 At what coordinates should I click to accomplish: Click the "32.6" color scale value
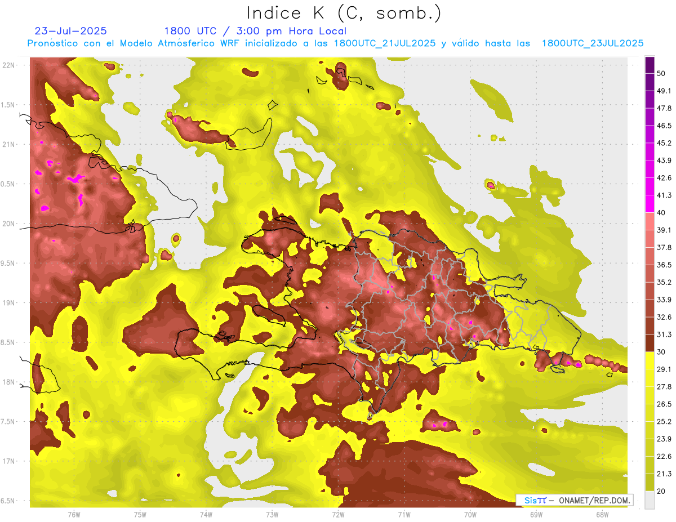pyautogui.click(x=664, y=317)
